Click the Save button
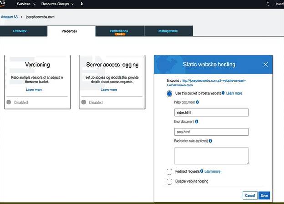Screen dimensions: 284x204 tap(264, 195)
